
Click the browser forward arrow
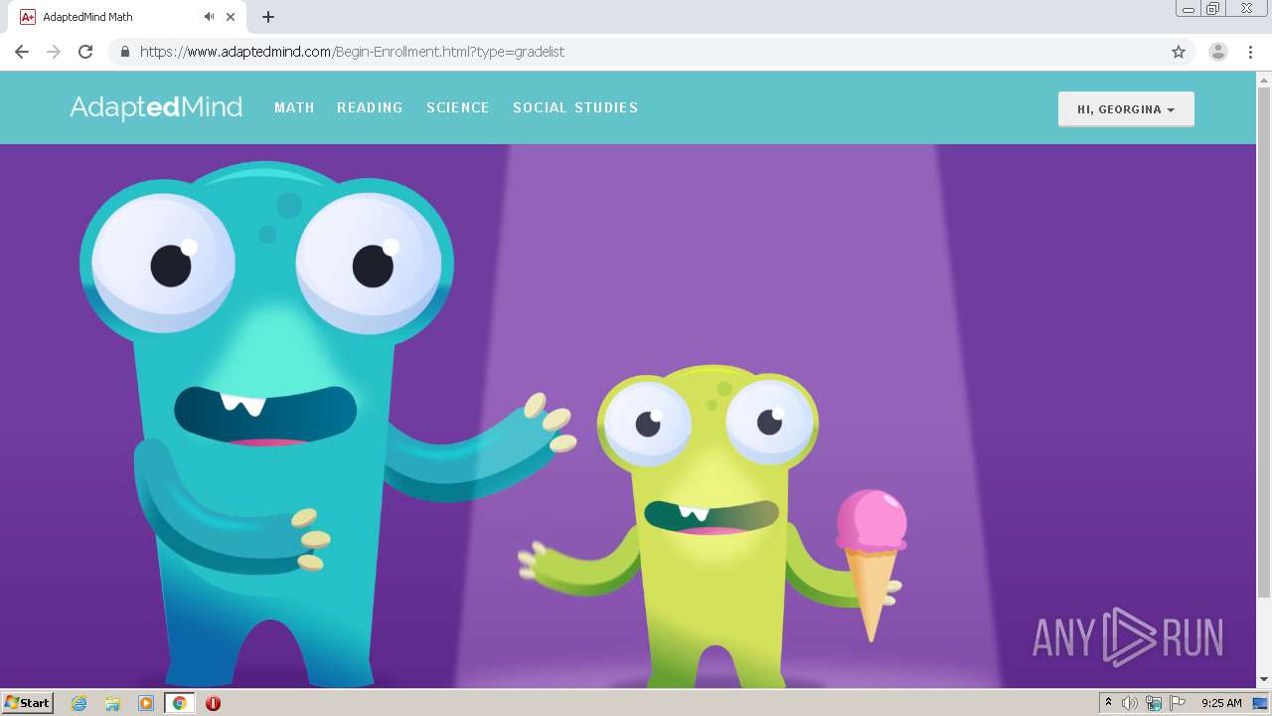[x=54, y=52]
